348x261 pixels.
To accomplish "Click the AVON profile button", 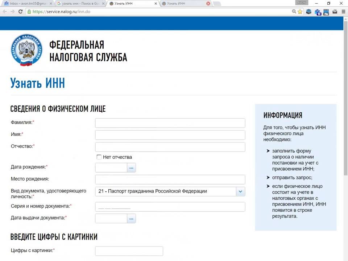I will point(302,3).
